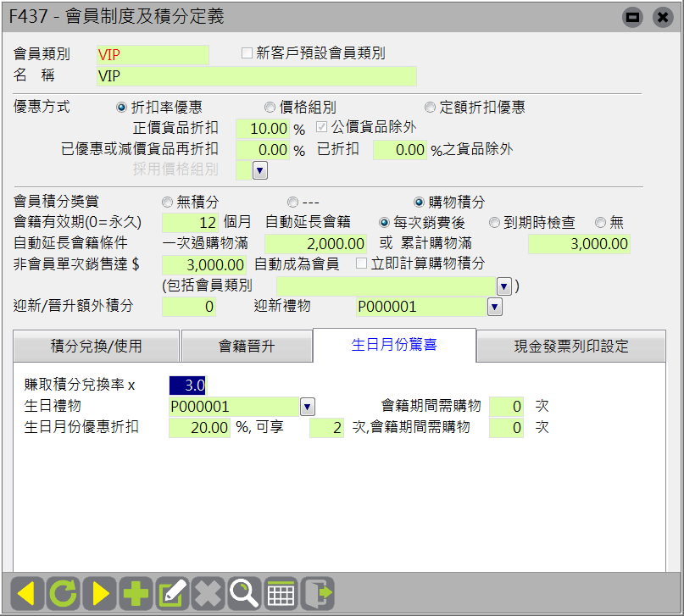
Task: Edit 累計購物滿 3,000.00 field
Action: click(x=579, y=244)
